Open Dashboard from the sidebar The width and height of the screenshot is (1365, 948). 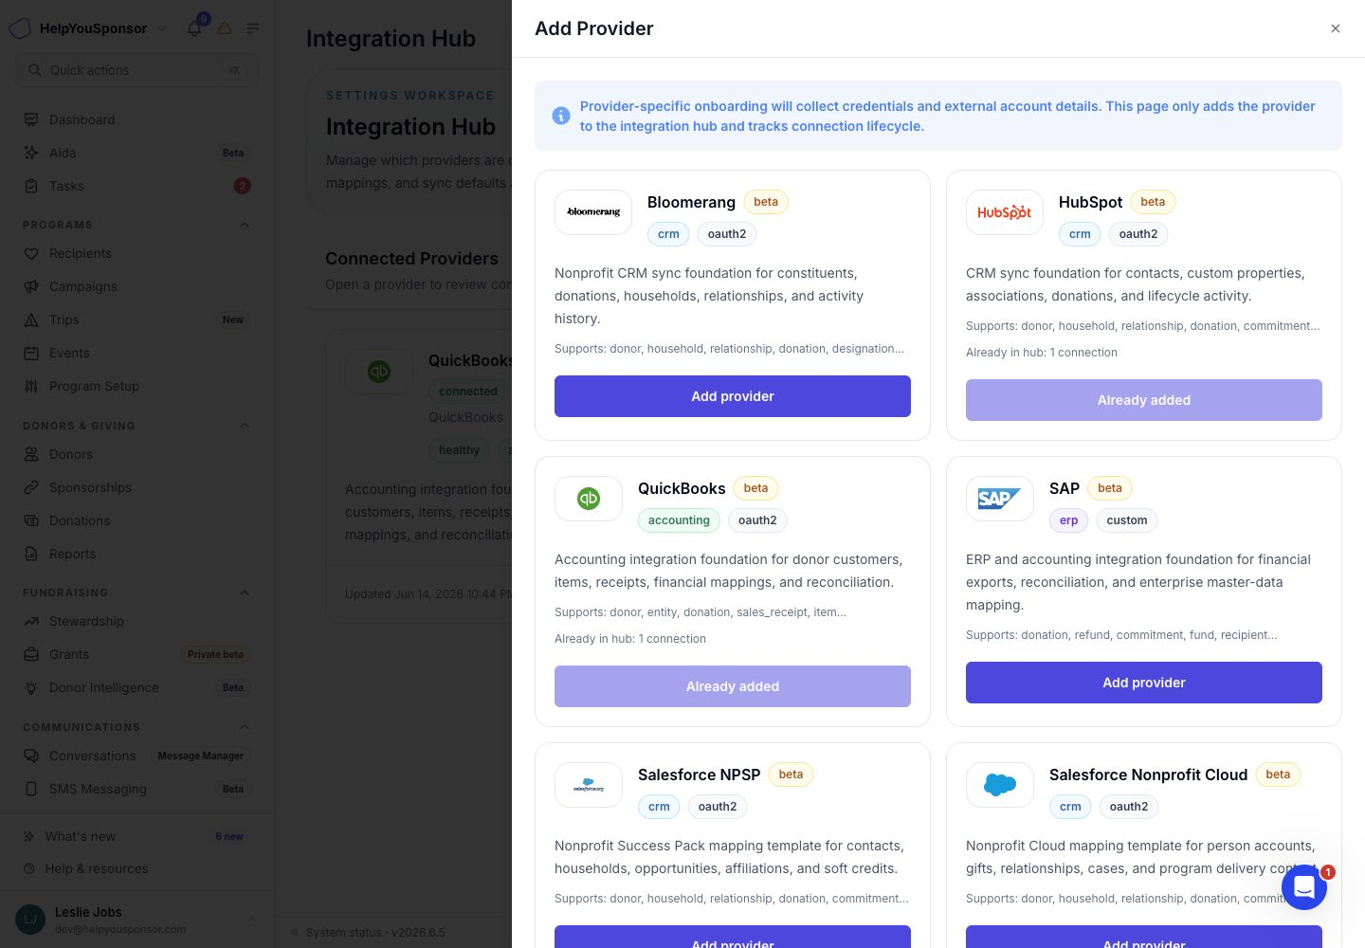(137, 119)
